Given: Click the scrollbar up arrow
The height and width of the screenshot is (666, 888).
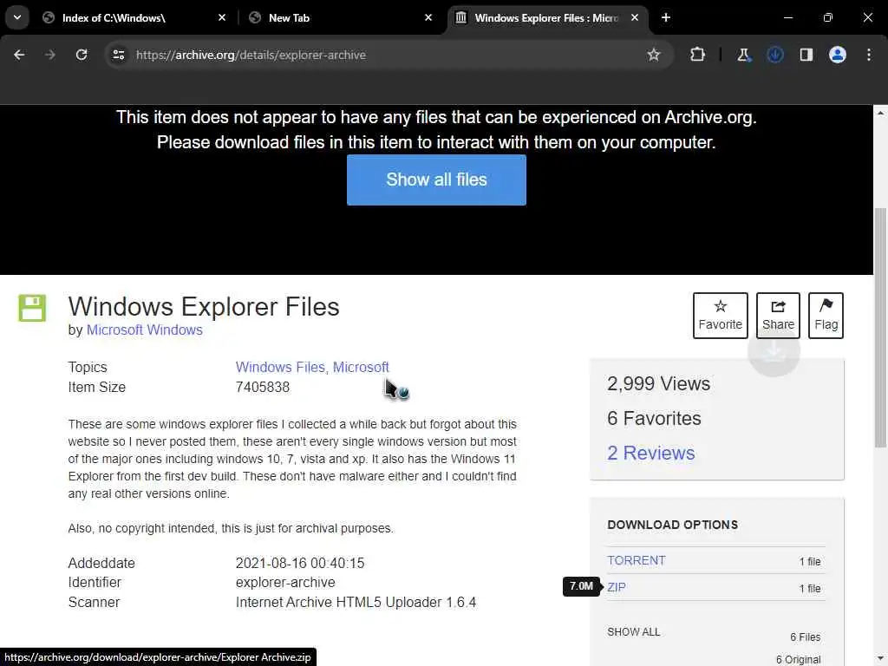Looking at the screenshot, I should coord(880,113).
